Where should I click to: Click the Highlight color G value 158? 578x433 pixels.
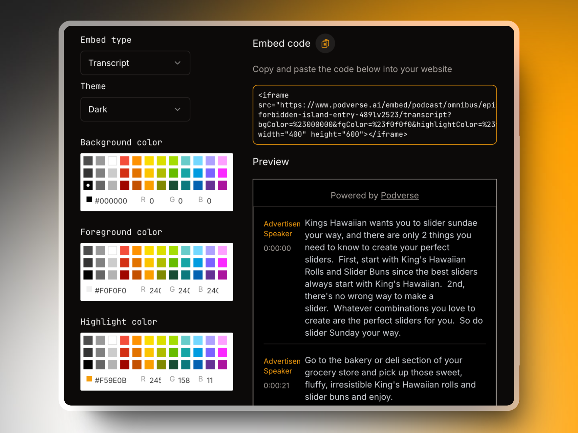click(184, 380)
